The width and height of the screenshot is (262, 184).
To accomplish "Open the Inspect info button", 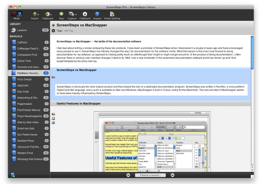I will tap(97, 16).
